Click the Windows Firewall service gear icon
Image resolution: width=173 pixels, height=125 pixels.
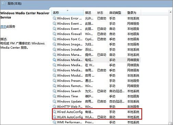tap(54, 34)
